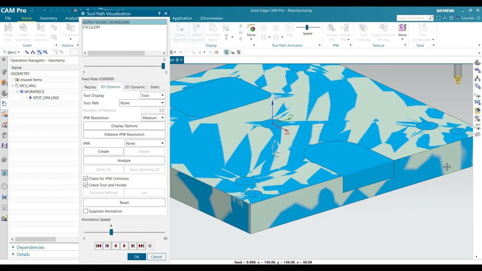Click the dialog settings gear icon
The image size is (482, 271).
[x=83, y=14]
